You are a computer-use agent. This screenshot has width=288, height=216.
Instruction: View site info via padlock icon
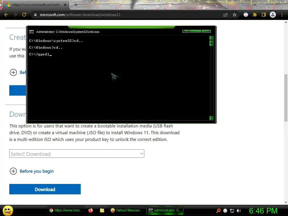click(x=35, y=15)
